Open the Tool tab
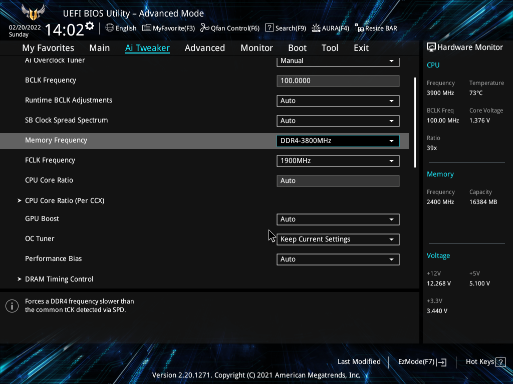 pos(330,48)
